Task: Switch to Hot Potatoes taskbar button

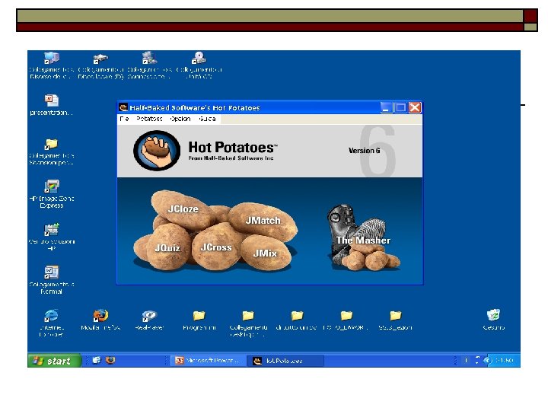Action: click(285, 360)
